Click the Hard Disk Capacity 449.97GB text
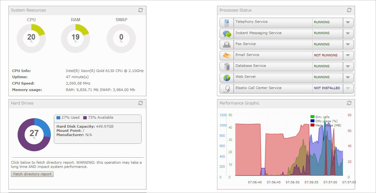376x193 pixels. tap(85, 126)
